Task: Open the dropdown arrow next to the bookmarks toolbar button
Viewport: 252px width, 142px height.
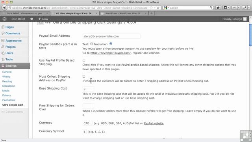Action: [228, 8]
